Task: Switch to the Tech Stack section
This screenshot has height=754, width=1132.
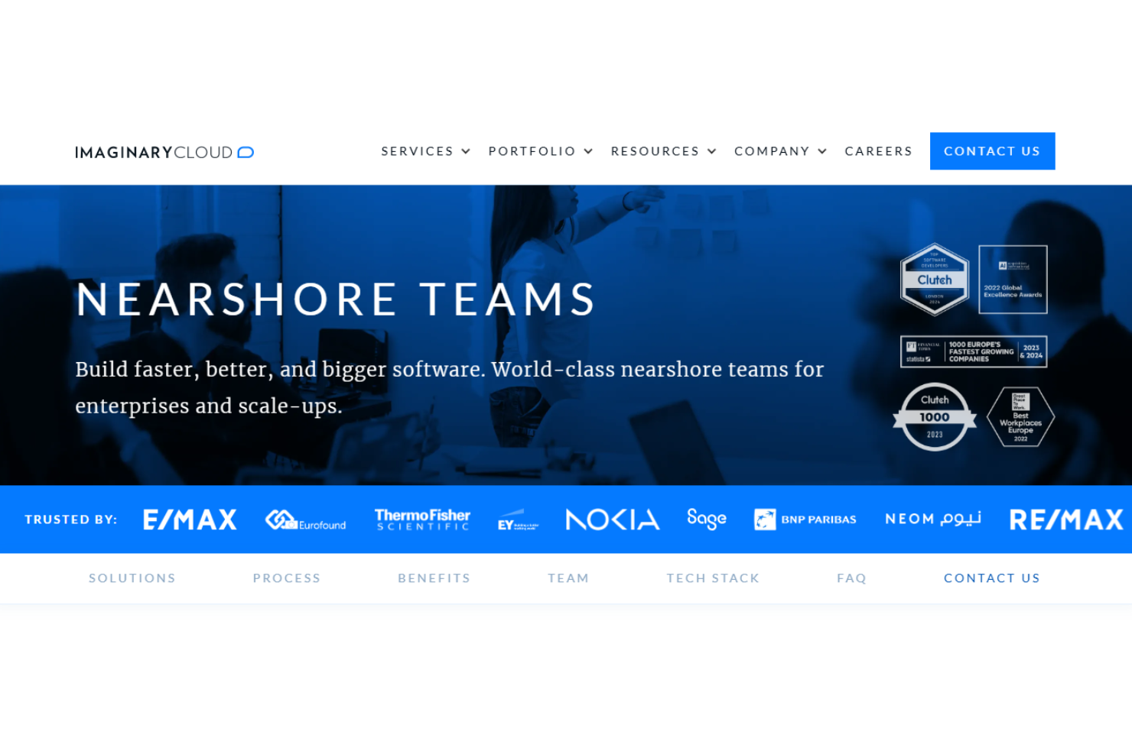Action: coord(713,578)
